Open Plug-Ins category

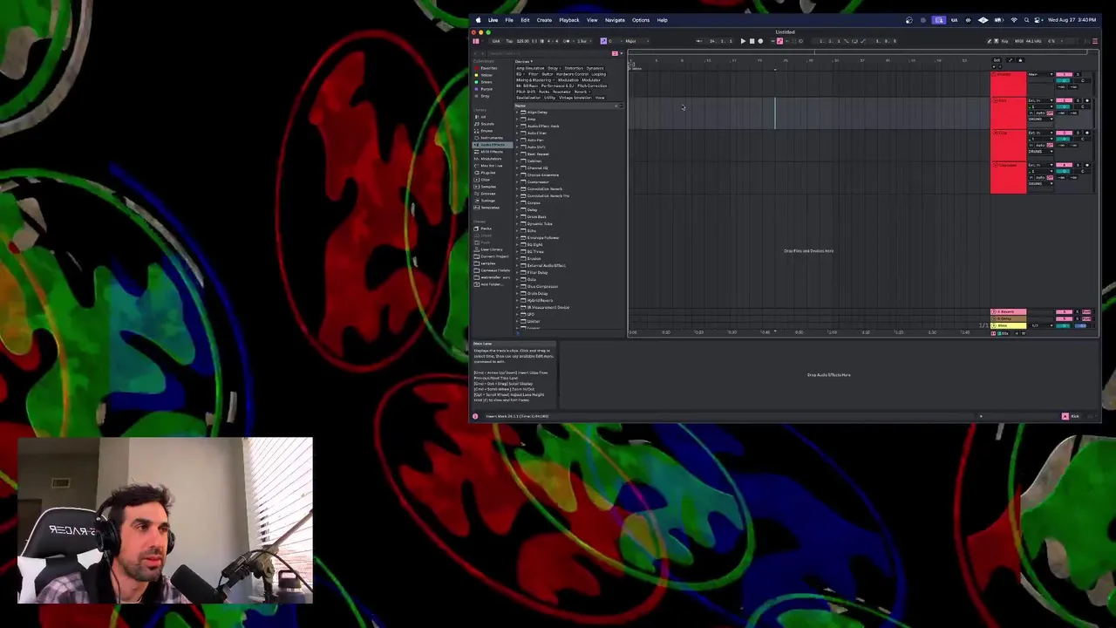tap(487, 173)
